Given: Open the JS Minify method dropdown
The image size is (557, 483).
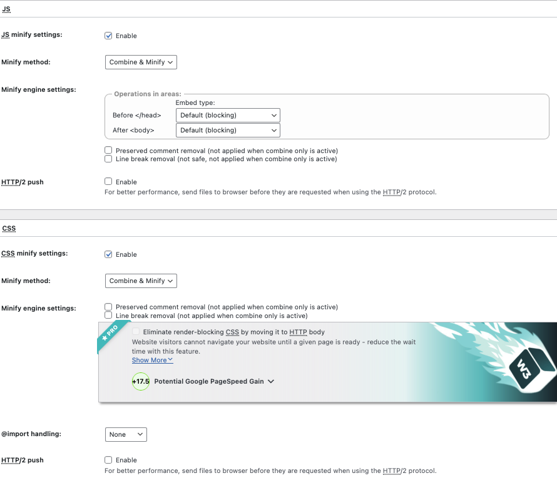Looking at the screenshot, I should 141,62.
